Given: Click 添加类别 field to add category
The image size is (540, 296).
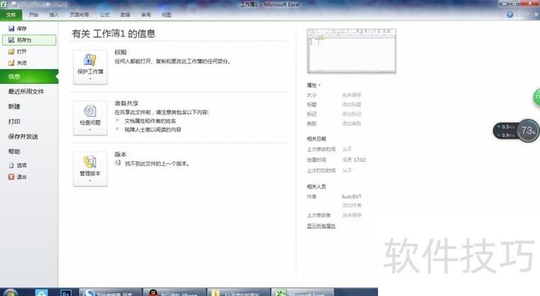Looking at the screenshot, I should (352, 124).
